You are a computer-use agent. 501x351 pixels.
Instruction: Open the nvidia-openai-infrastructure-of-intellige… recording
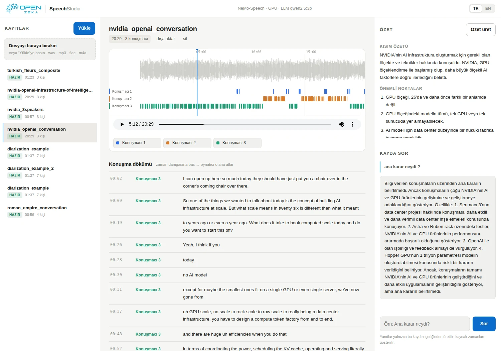coord(50,94)
